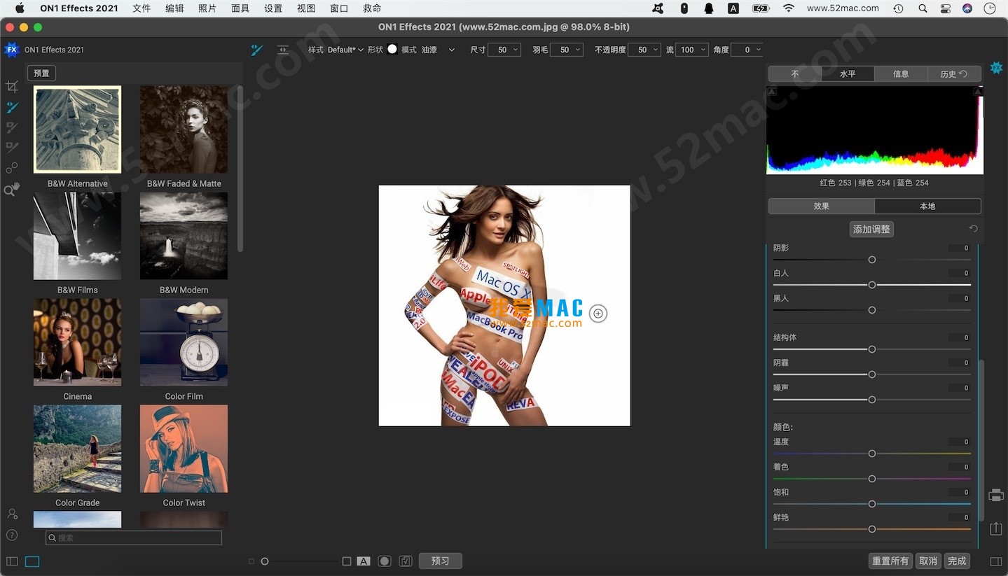Select the white round brush shape
Image resolution: width=1008 pixels, height=576 pixels.
coord(392,49)
